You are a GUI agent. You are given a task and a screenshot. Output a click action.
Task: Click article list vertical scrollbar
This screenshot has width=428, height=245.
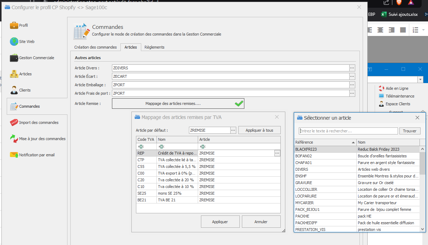[423, 189]
